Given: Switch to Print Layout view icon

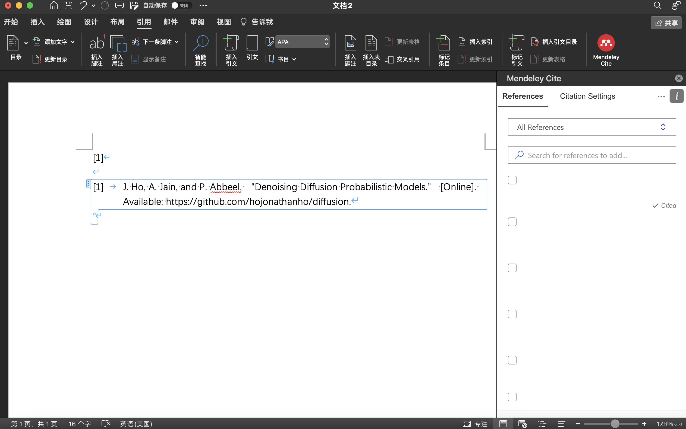Looking at the screenshot, I should click(x=503, y=424).
